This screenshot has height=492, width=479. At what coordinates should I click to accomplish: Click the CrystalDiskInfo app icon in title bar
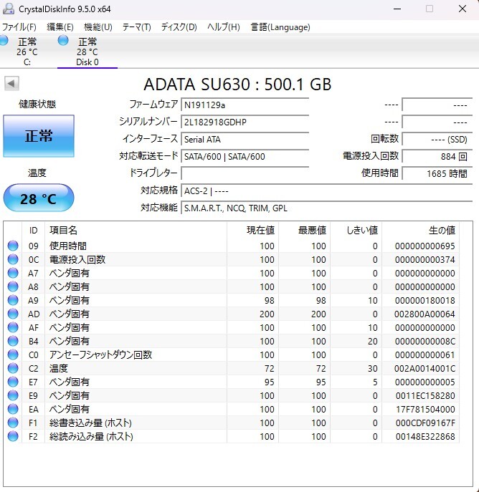8,9
